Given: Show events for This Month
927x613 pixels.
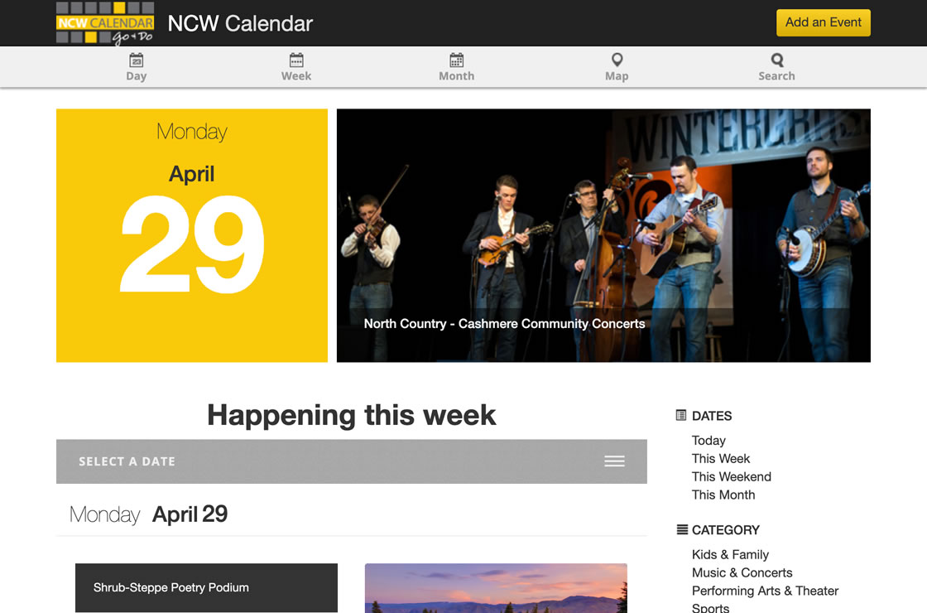Looking at the screenshot, I should coord(723,495).
